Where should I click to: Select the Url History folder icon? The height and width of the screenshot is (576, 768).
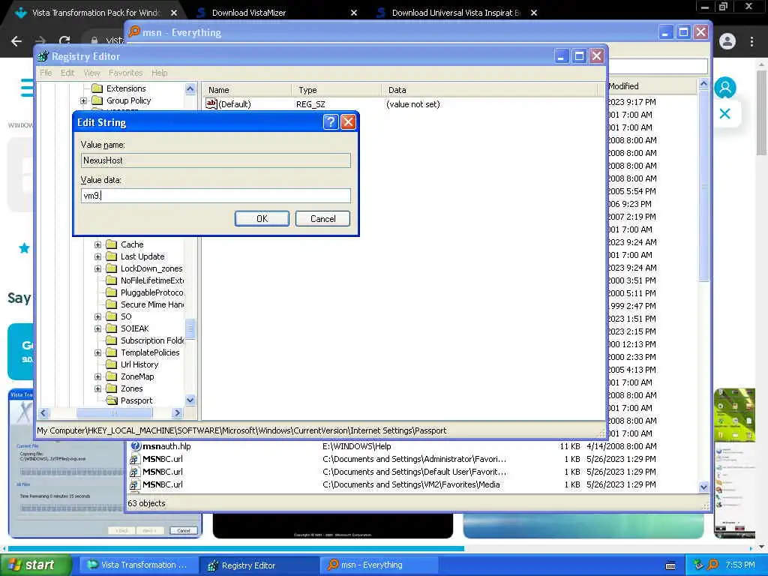click(112, 364)
